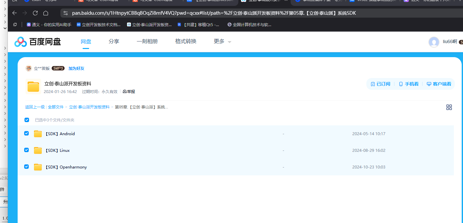This screenshot has height=223, width=463.
Task: Open the 一刻相册 tab
Action: click(x=147, y=41)
